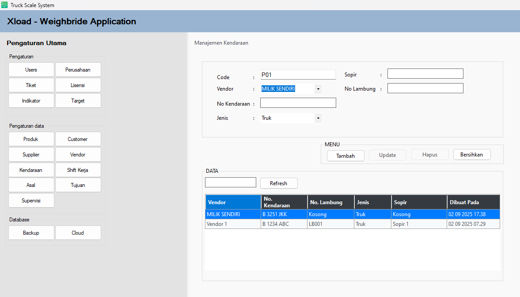Screen dimensions: 520x297
Task: Click the Refresh button
Action: pos(278,183)
